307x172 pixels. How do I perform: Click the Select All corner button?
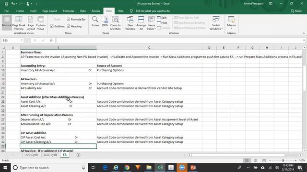[3, 48]
